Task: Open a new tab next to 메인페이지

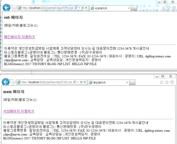Action: pyautogui.click(x=132, y=82)
